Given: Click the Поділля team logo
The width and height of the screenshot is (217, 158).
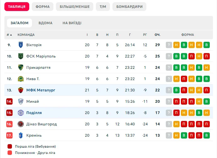Looking at the screenshot, I should 21,113.
